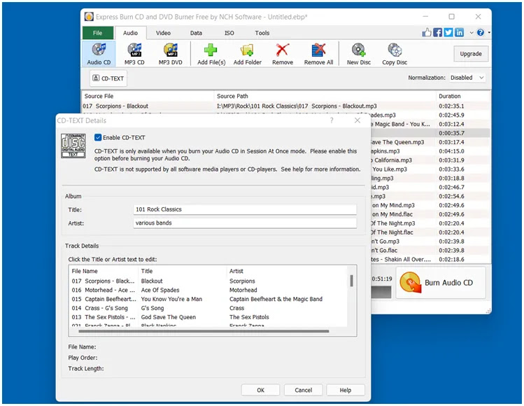Click 'The Sex Pistols' artist cell

pos(249,317)
